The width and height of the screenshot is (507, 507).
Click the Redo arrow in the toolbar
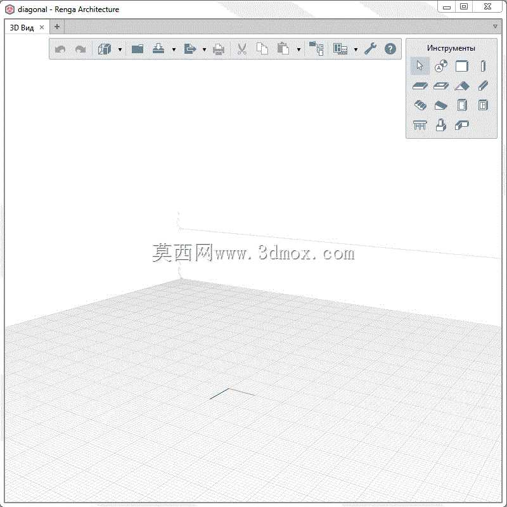tap(80, 49)
